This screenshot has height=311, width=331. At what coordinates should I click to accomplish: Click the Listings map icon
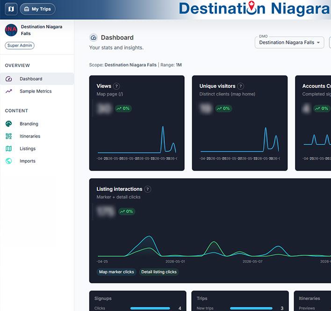pos(9,148)
